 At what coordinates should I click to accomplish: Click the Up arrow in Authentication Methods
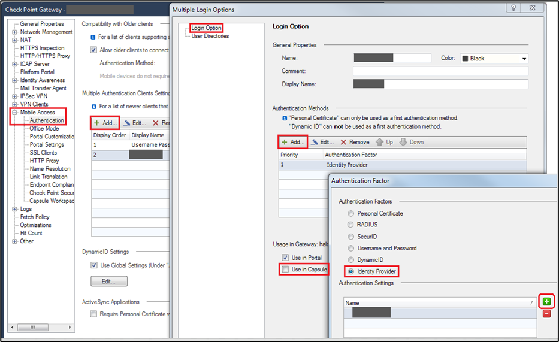click(384, 143)
